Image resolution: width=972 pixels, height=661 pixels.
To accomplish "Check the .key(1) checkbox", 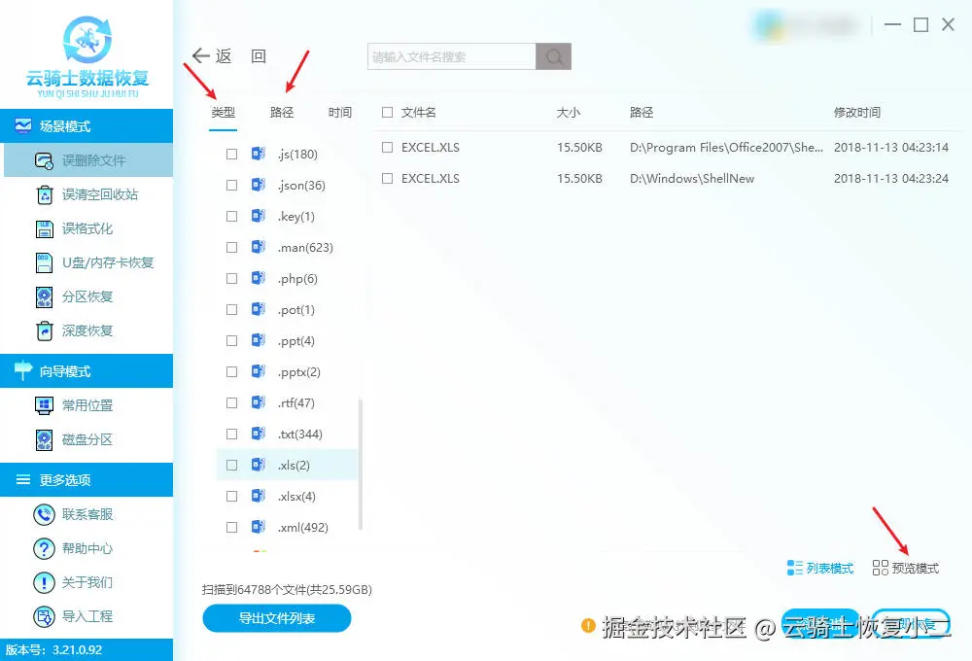I will [x=232, y=216].
